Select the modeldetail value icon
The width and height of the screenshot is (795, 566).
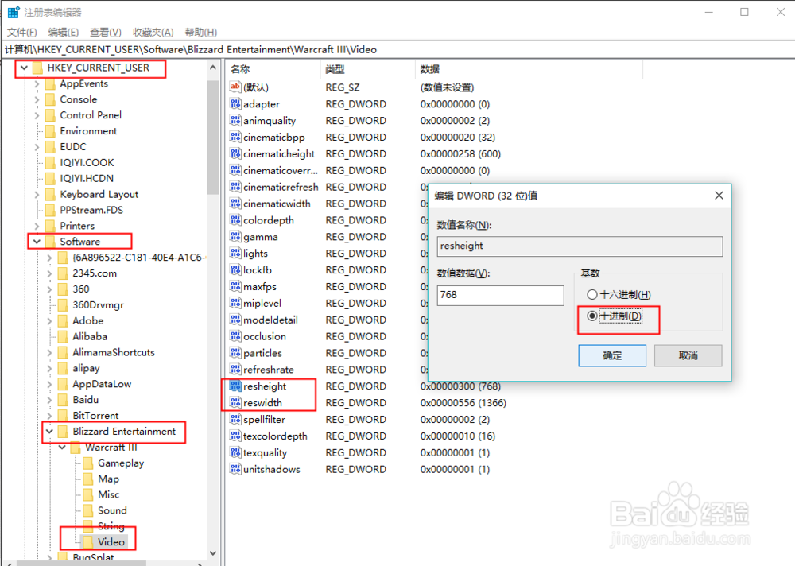235,320
